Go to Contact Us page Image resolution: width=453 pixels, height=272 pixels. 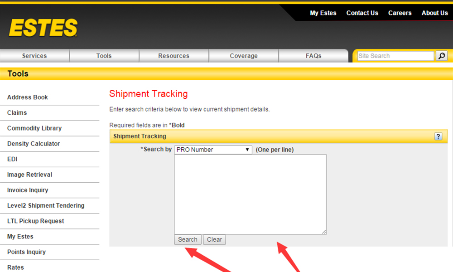[x=362, y=13]
